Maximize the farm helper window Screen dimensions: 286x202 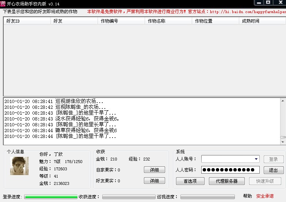(x=268, y=3)
